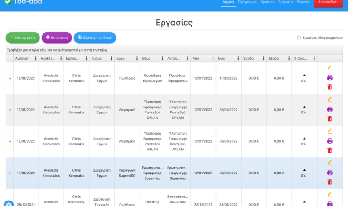Screen dimensions: 348x206
Task: Expand the highlighted Superviso row
Action: point(10,173)
